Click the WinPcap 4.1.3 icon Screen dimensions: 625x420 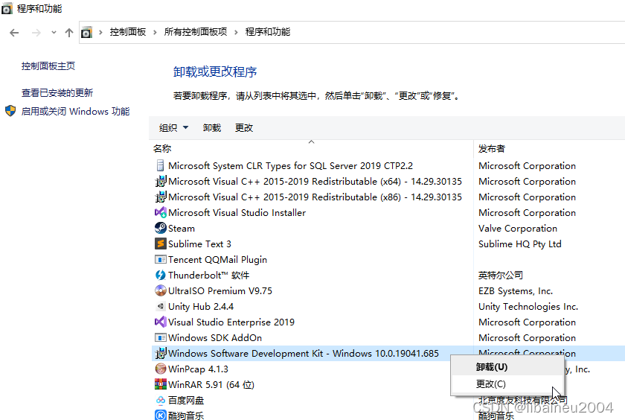(160, 369)
